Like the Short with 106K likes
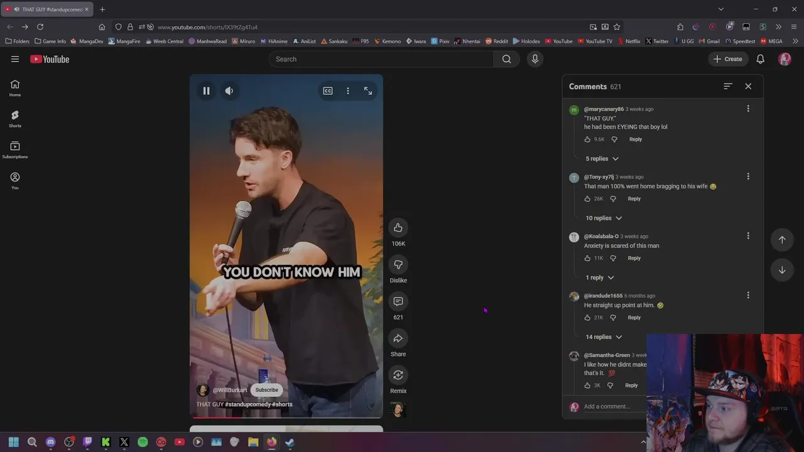 pyautogui.click(x=398, y=228)
